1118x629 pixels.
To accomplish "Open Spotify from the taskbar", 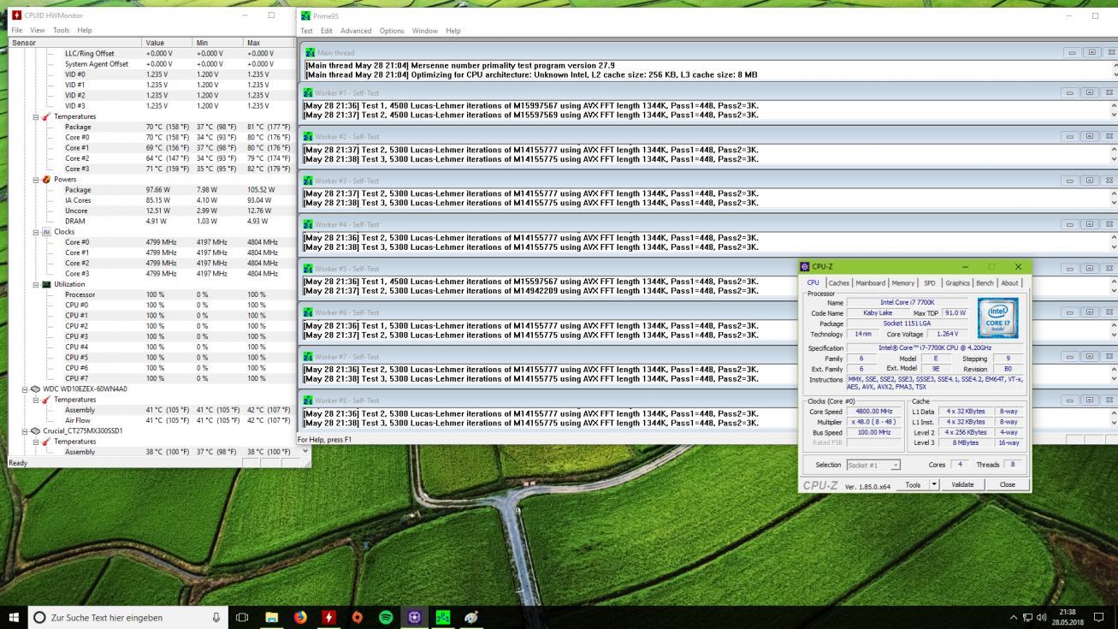I will (386, 617).
